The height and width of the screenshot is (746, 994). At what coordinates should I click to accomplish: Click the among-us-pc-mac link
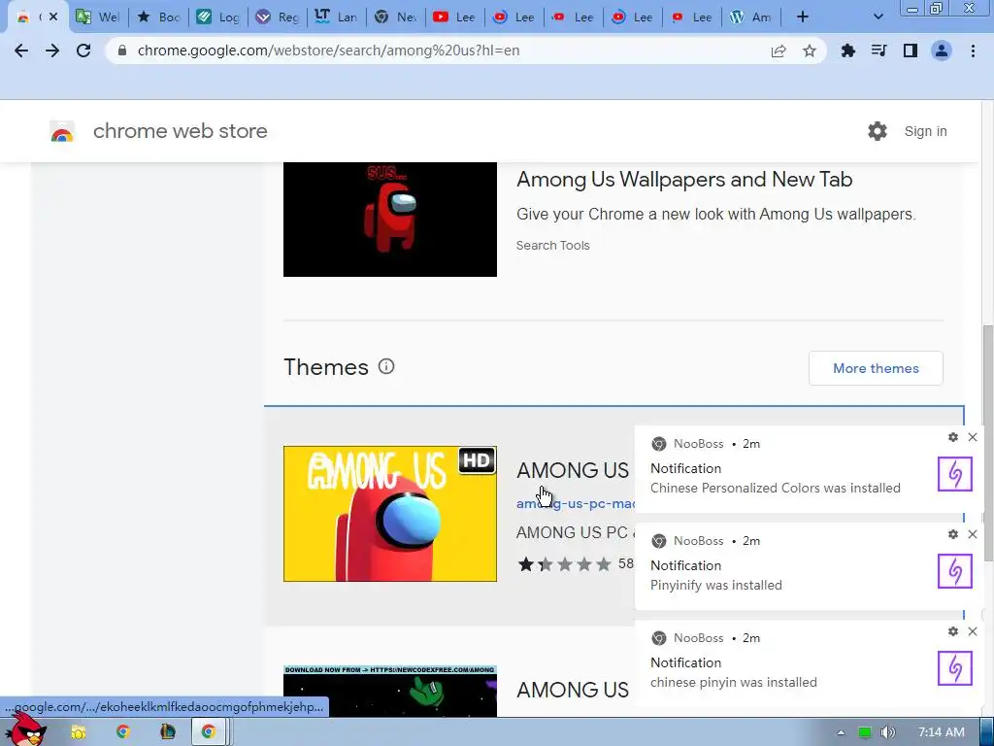coord(575,504)
